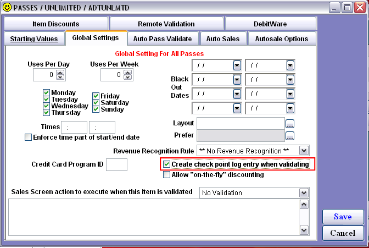
Task: Click the scroll down arrow of text area
Action: pos(304,230)
